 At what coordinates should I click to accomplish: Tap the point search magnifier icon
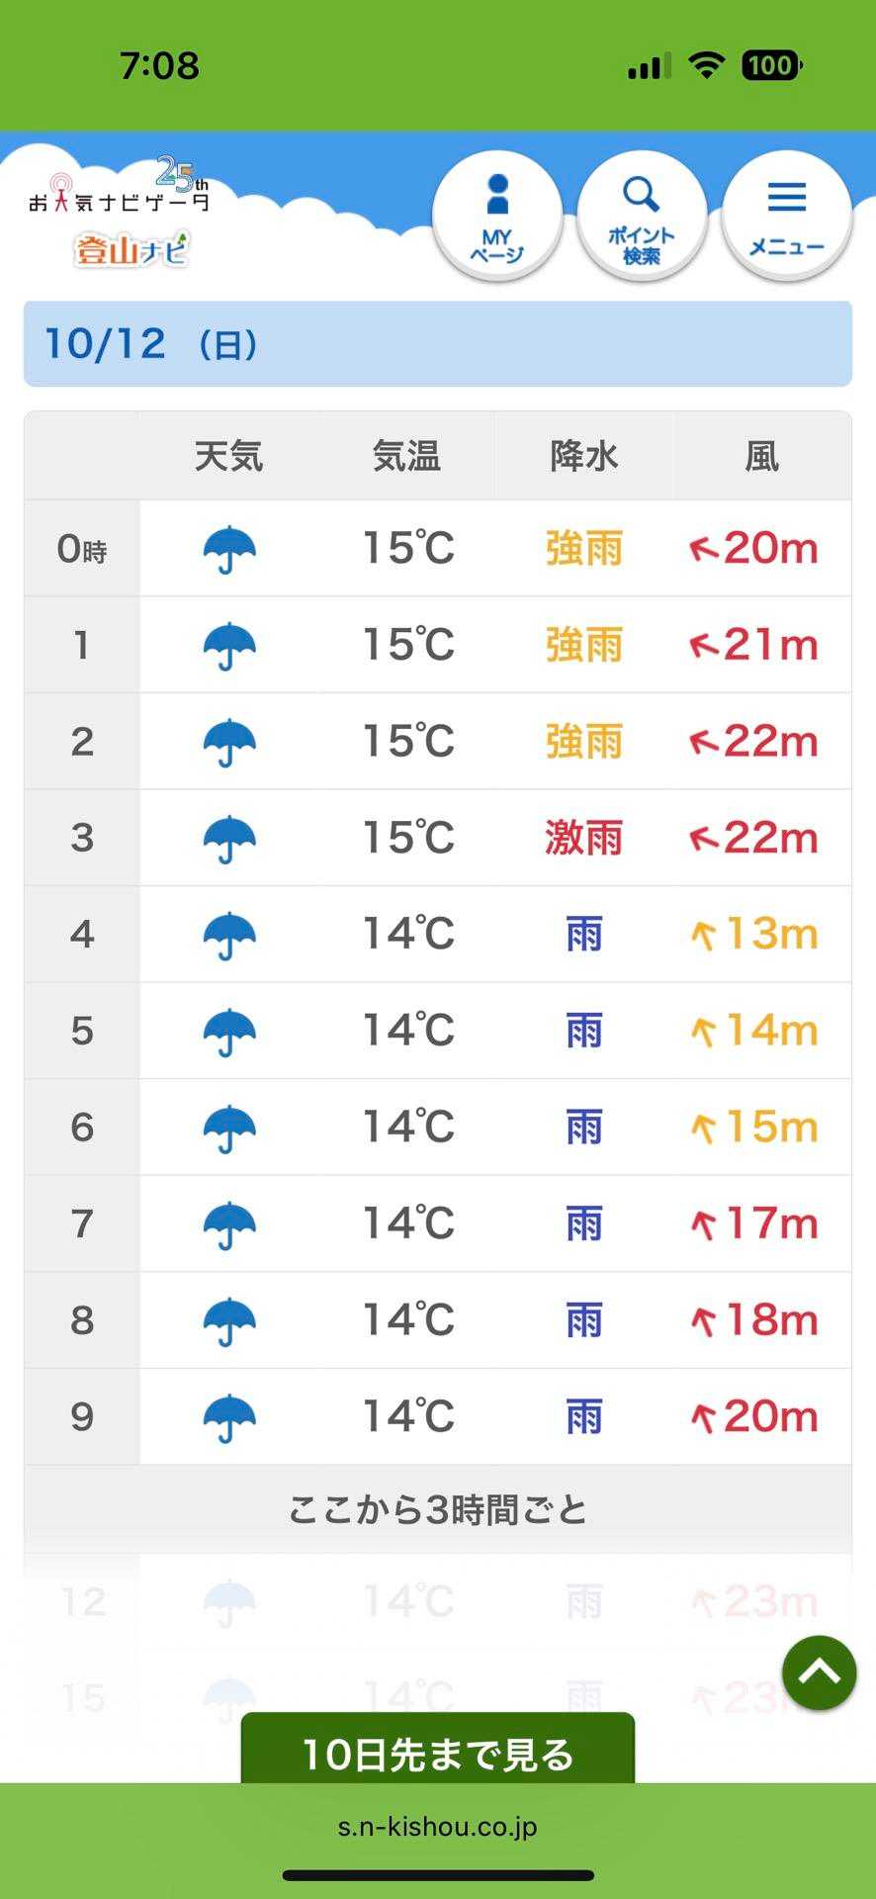click(x=642, y=218)
